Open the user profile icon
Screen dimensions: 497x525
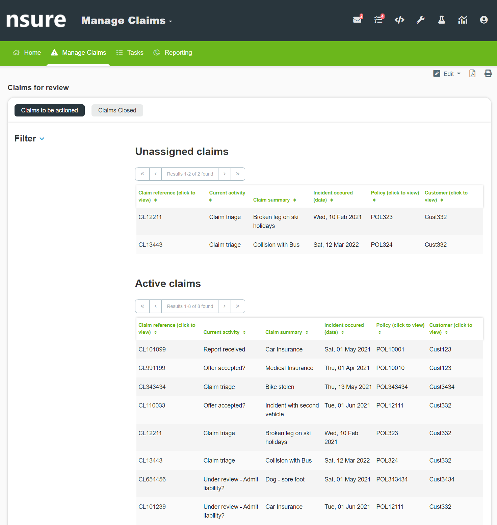[484, 20]
